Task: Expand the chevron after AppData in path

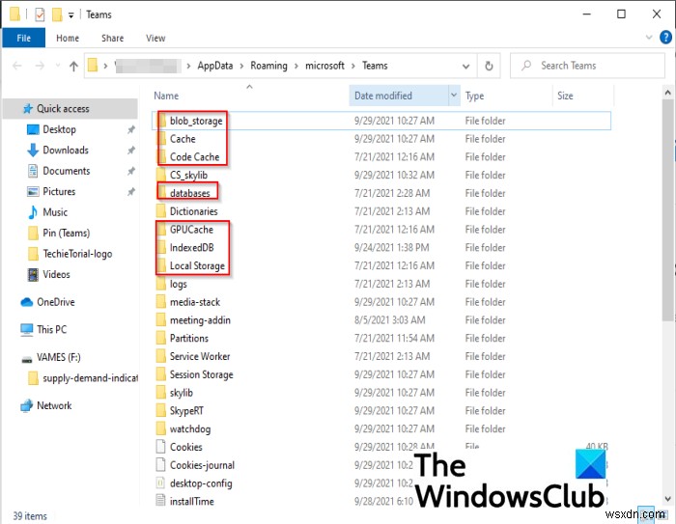Action: 241,66
